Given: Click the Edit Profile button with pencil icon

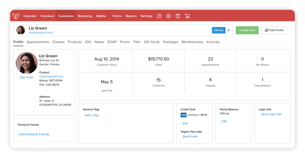Looking at the screenshot, I should click(x=274, y=30).
